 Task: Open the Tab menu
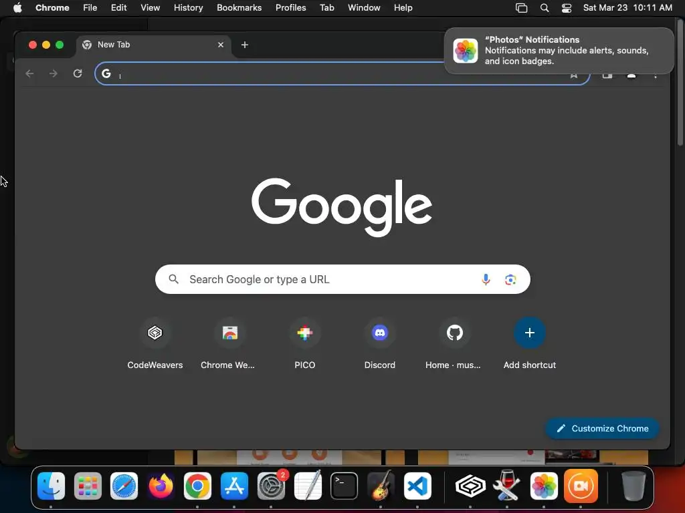pyautogui.click(x=326, y=8)
